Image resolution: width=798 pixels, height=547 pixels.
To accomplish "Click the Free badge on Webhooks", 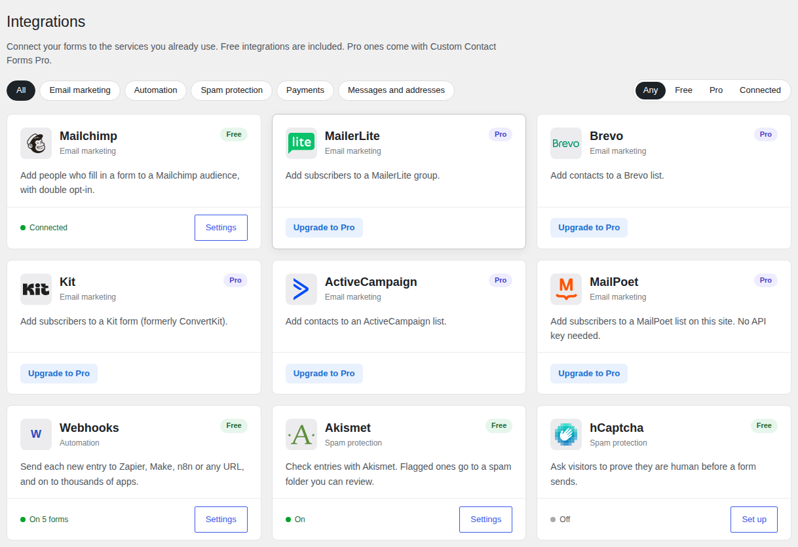I will (234, 425).
